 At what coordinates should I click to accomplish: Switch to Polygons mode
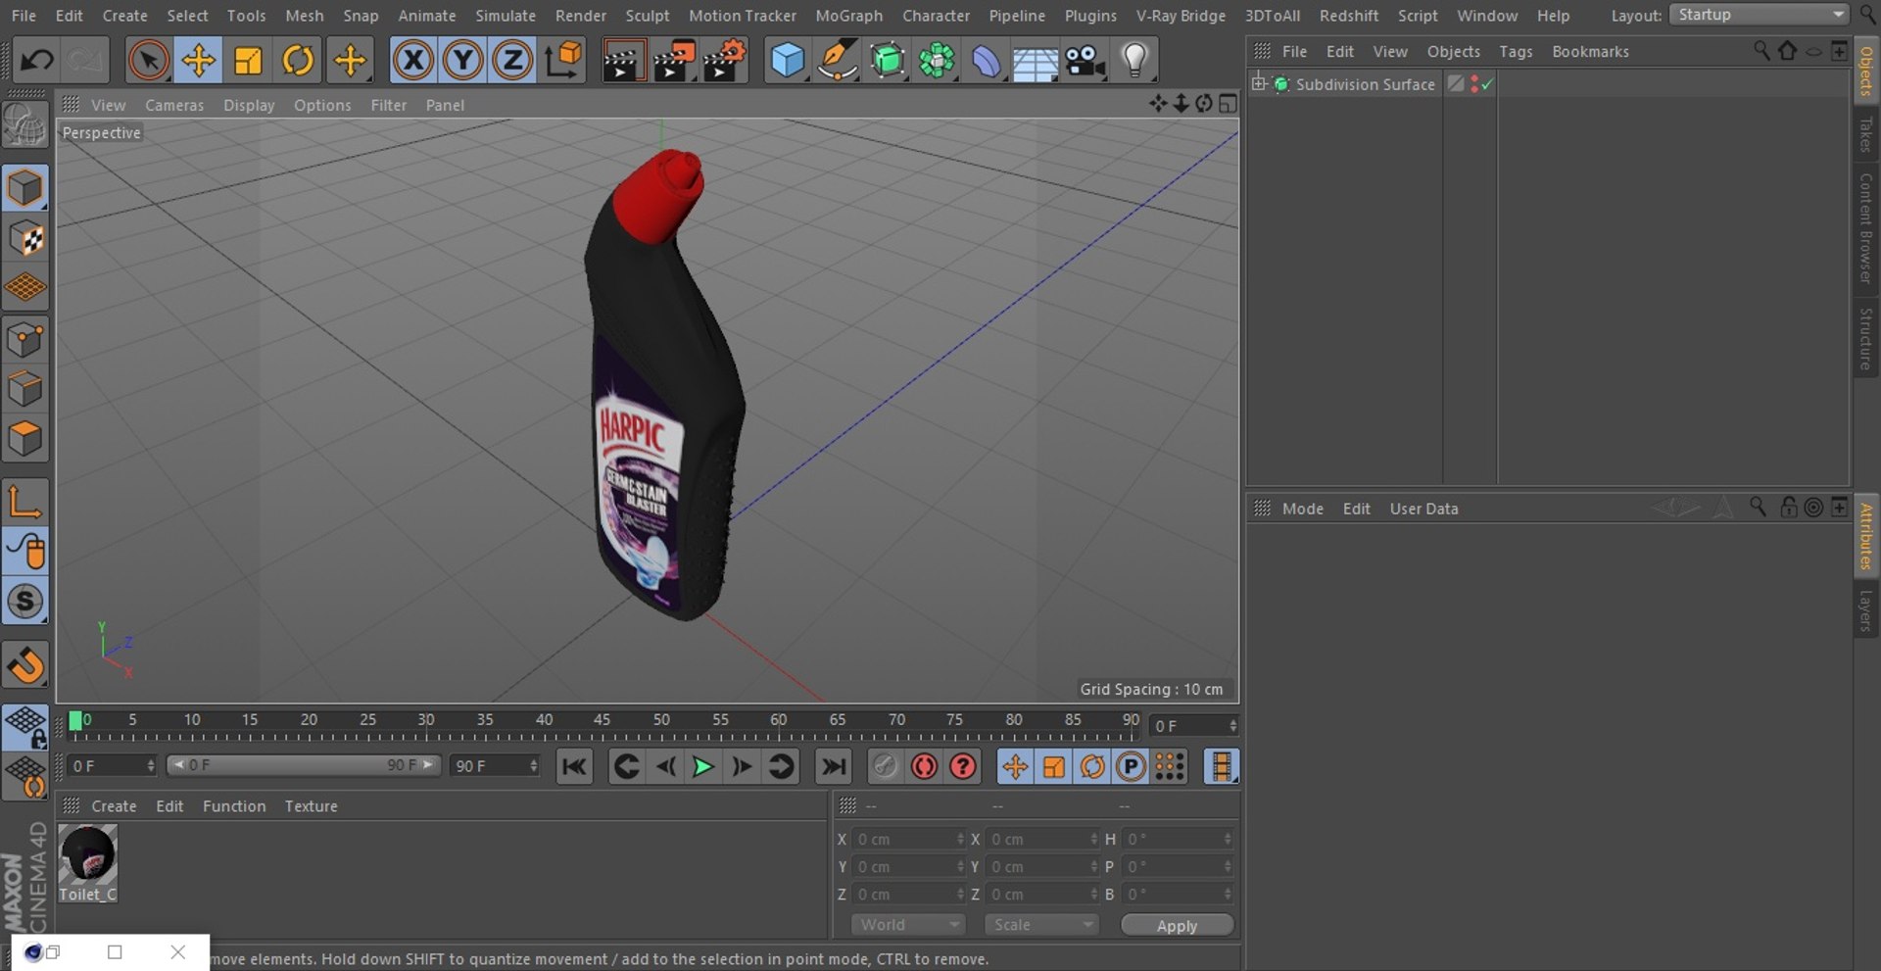coord(25,438)
